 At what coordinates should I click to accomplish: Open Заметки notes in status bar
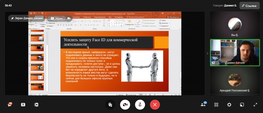[120, 95]
